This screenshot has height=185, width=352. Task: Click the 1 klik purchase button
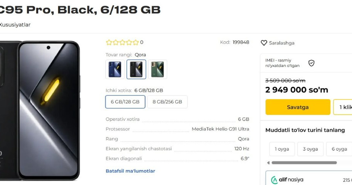[x=343, y=107]
